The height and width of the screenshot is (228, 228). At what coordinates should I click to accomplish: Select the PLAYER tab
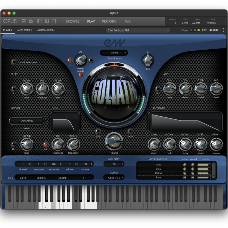[8, 30]
